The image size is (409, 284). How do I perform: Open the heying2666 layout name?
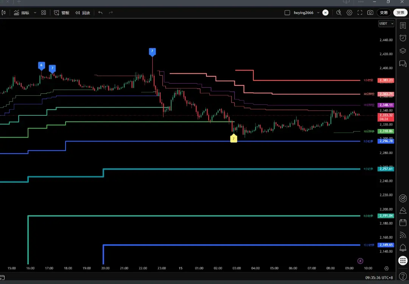click(x=304, y=12)
